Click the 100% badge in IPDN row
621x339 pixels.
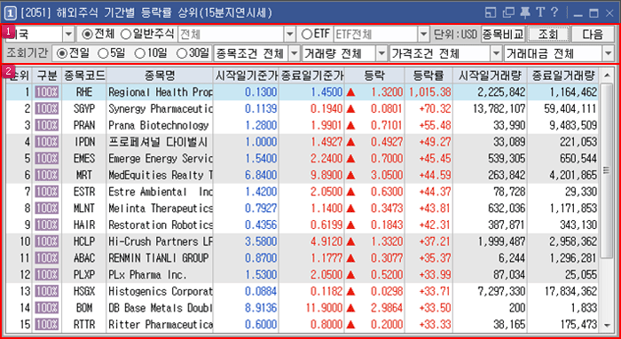click(x=46, y=142)
